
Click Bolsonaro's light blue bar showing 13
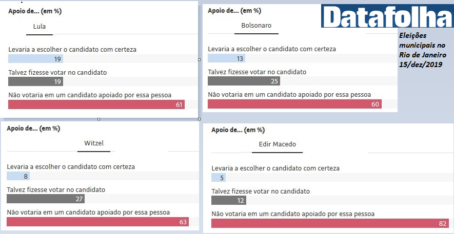coord(226,58)
